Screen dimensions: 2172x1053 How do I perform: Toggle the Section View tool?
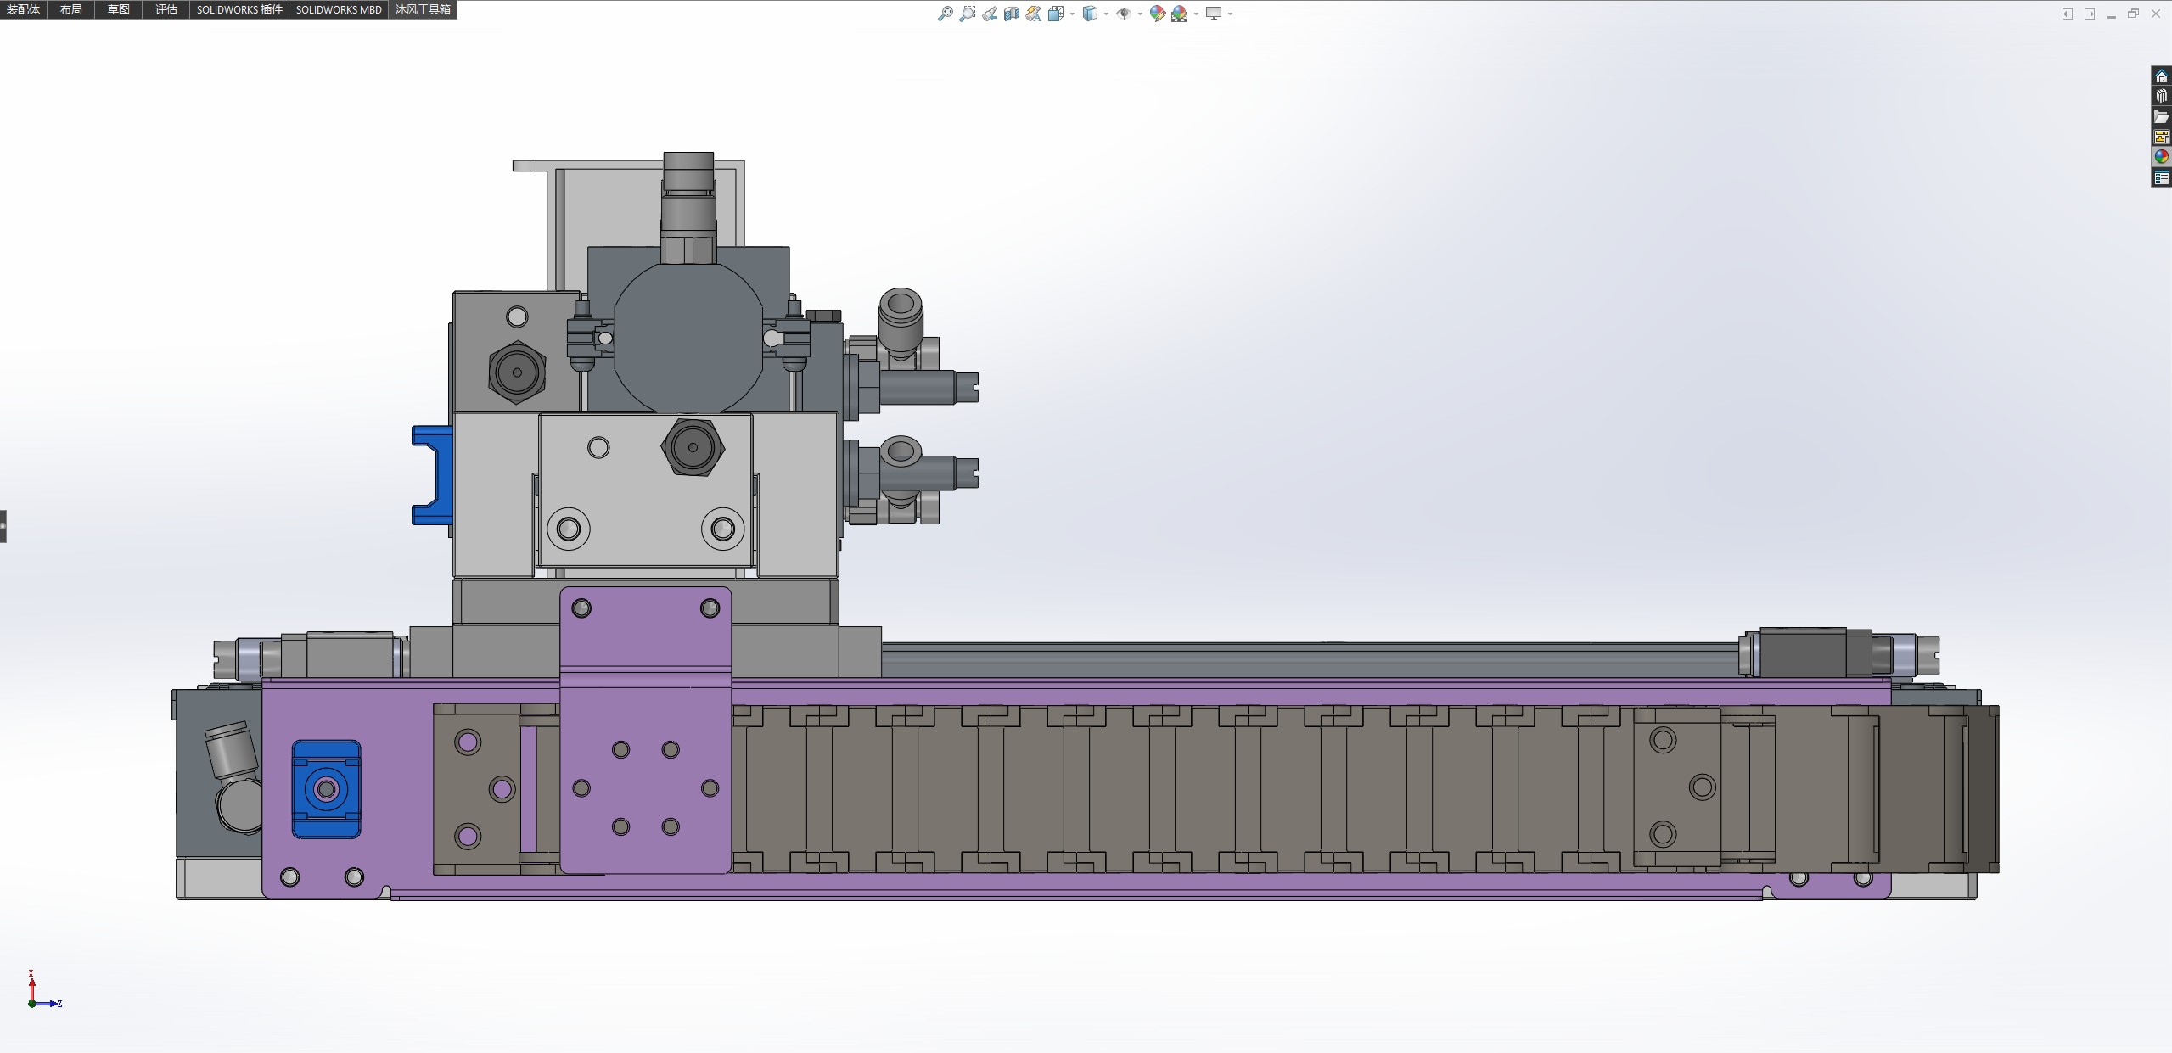coord(1012,14)
